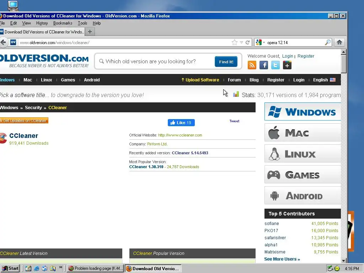Click the Android sidebar banner
The width and height of the screenshot is (364, 273).
[303, 196]
